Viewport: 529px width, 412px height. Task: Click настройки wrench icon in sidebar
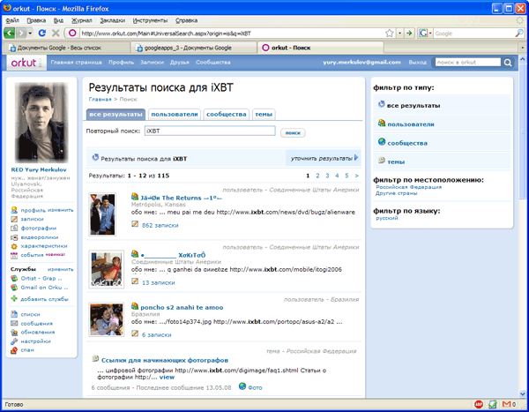14,341
